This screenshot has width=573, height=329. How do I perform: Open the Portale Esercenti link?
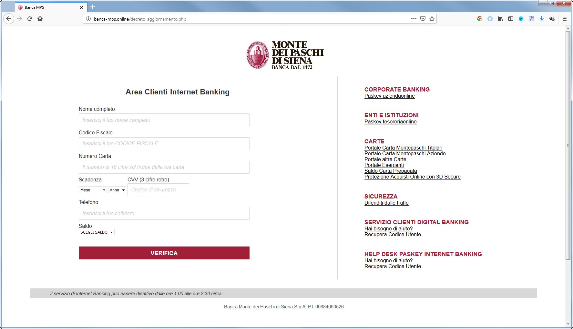click(384, 165)
